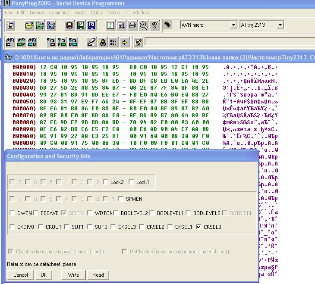The image size is (315, 284).
Task: Check the SUT1 fuse box
Action: (66, 227)
